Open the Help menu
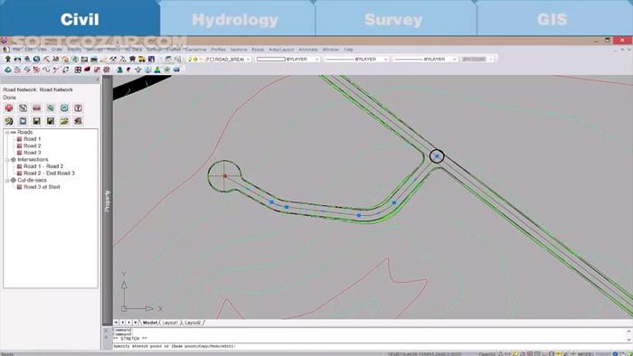Image resolution: width=633 pixels, height=356 pixels. point(349,49)
